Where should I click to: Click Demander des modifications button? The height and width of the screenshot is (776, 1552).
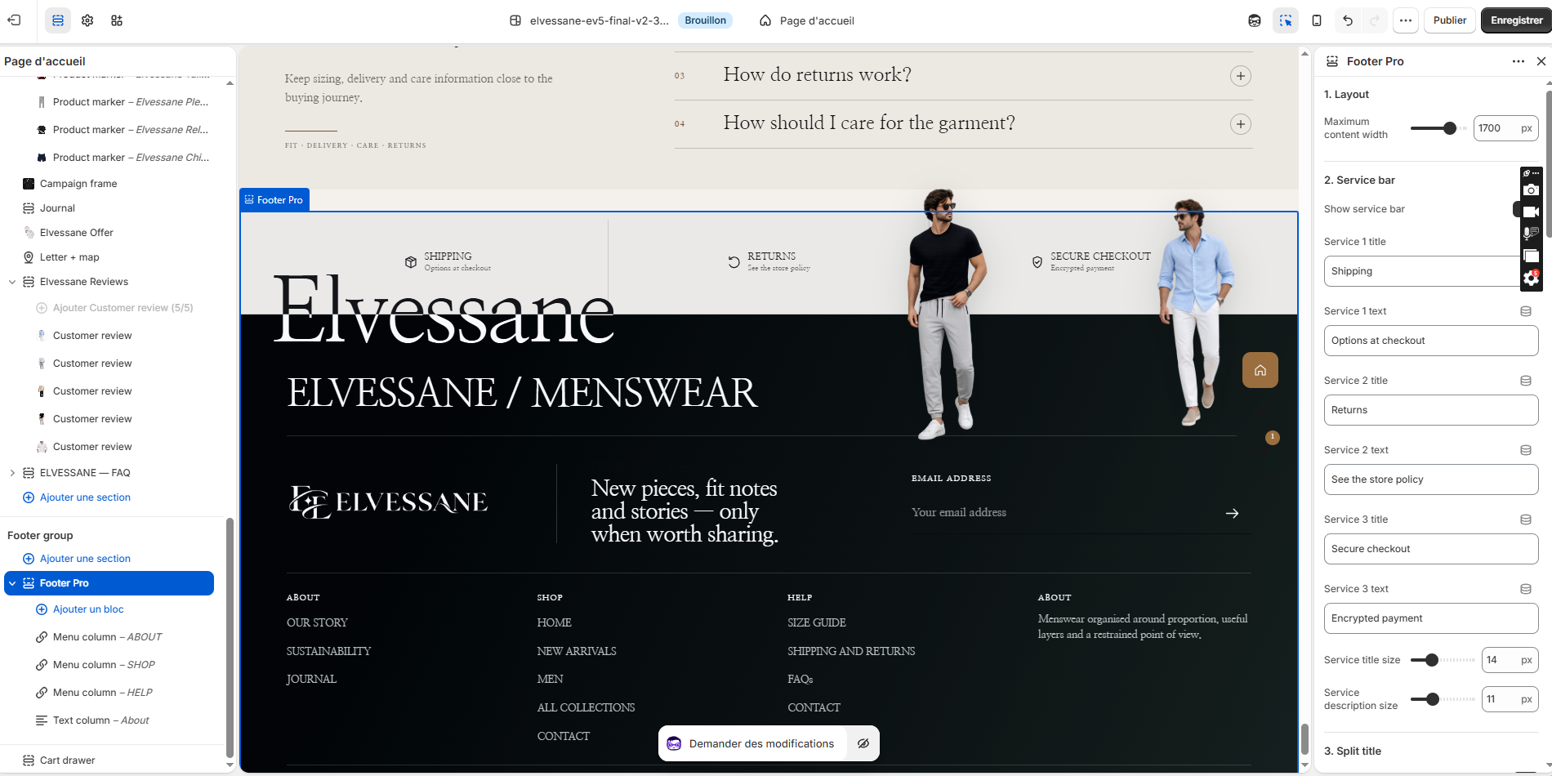click(x=752, y=743)
